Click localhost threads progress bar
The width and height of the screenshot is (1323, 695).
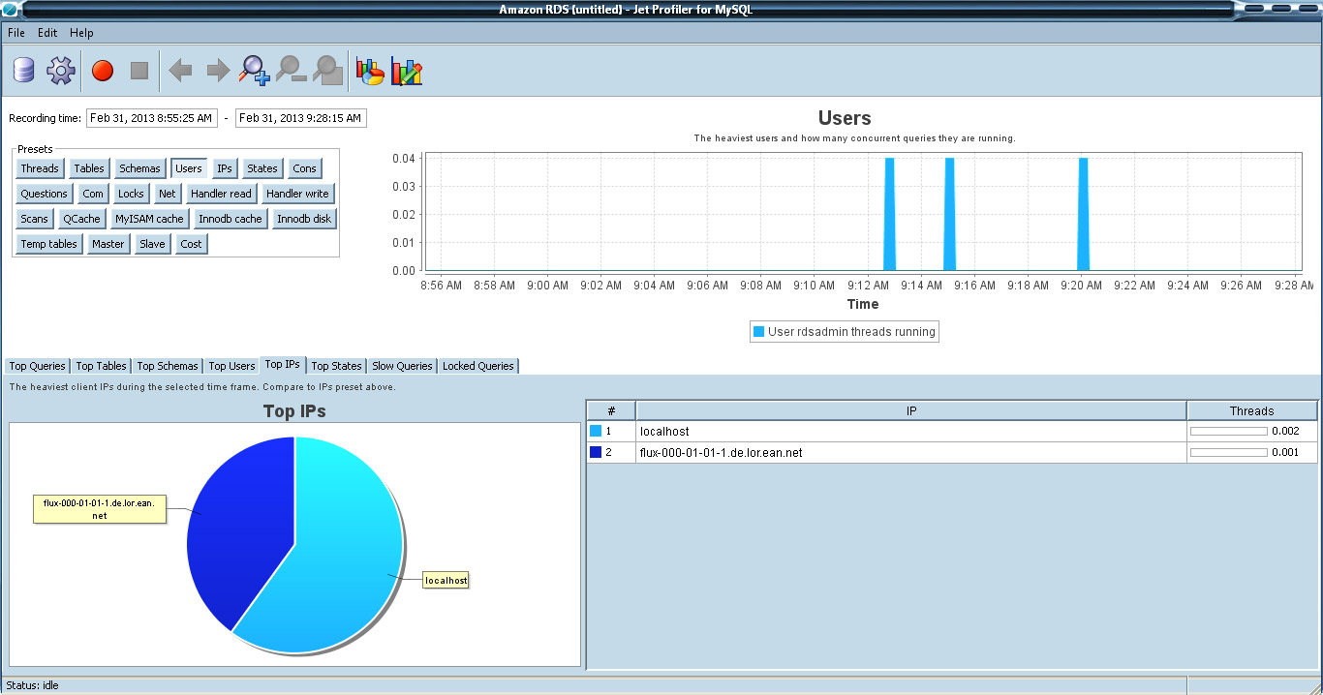[x=1228, y=431]
